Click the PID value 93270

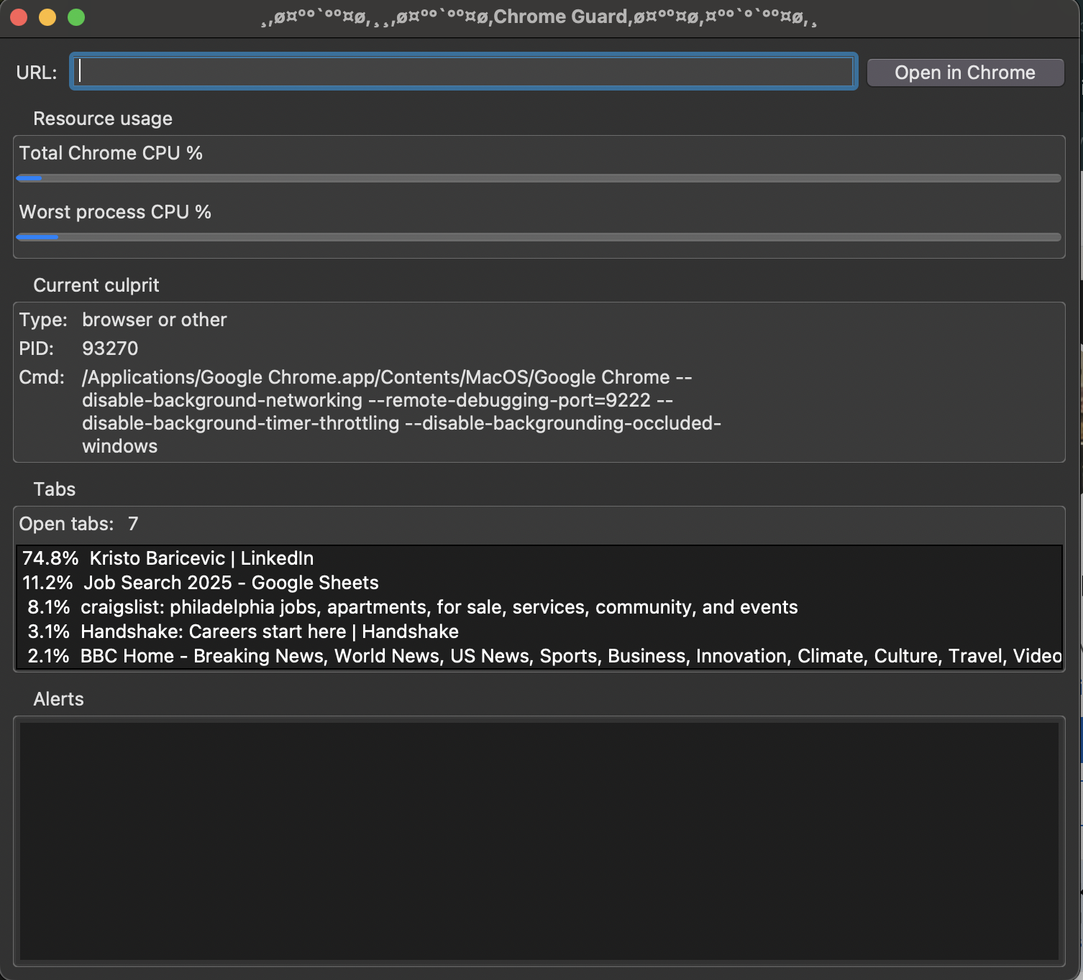coord(110,348)
